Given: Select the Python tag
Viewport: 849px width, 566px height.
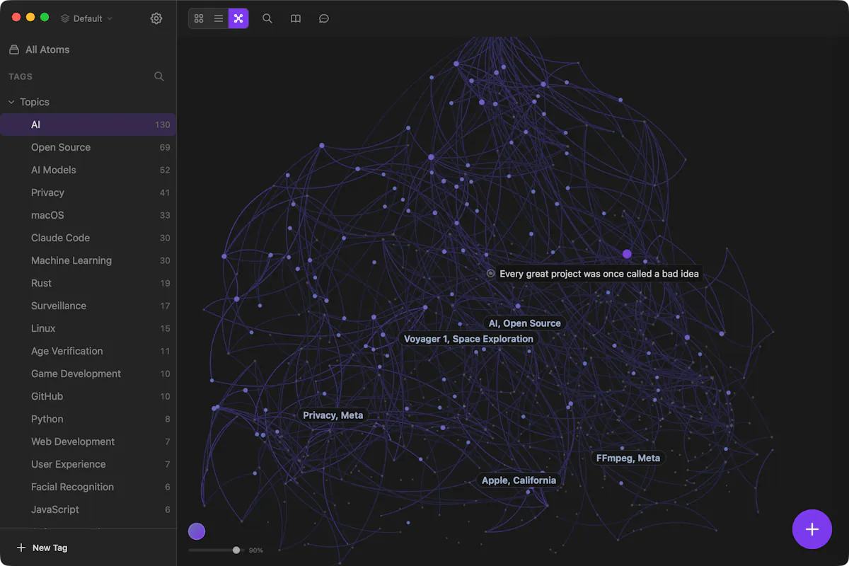Looking at the screenshot, I should pyautogui.click(x=88, y=419).
